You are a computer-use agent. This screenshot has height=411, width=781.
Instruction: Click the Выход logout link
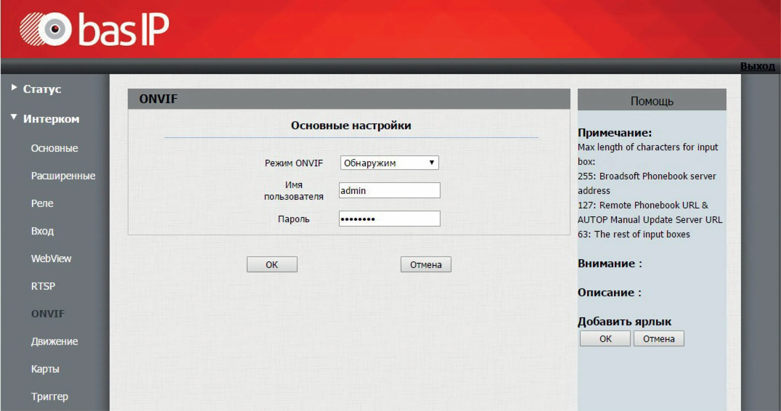[x=757, y=66]
